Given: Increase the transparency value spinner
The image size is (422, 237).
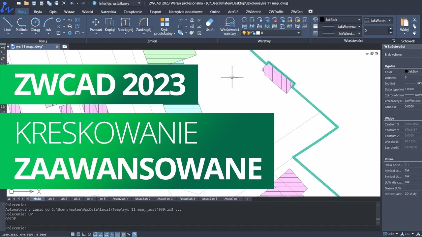Looking at the screenshot, I should [x=391, y=29].
